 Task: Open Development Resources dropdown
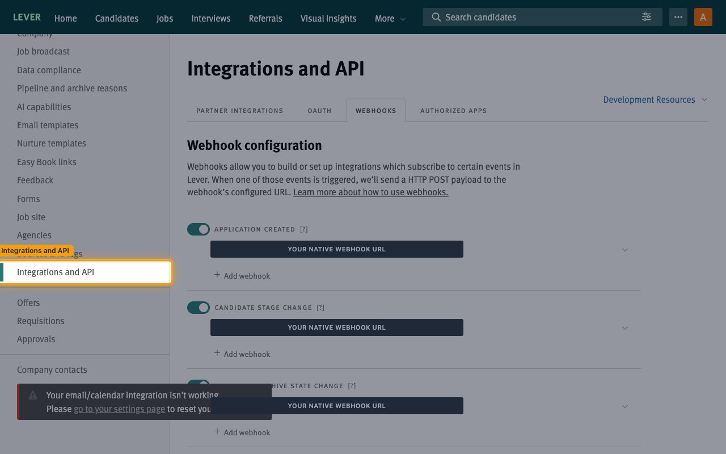tap(655, 100)
